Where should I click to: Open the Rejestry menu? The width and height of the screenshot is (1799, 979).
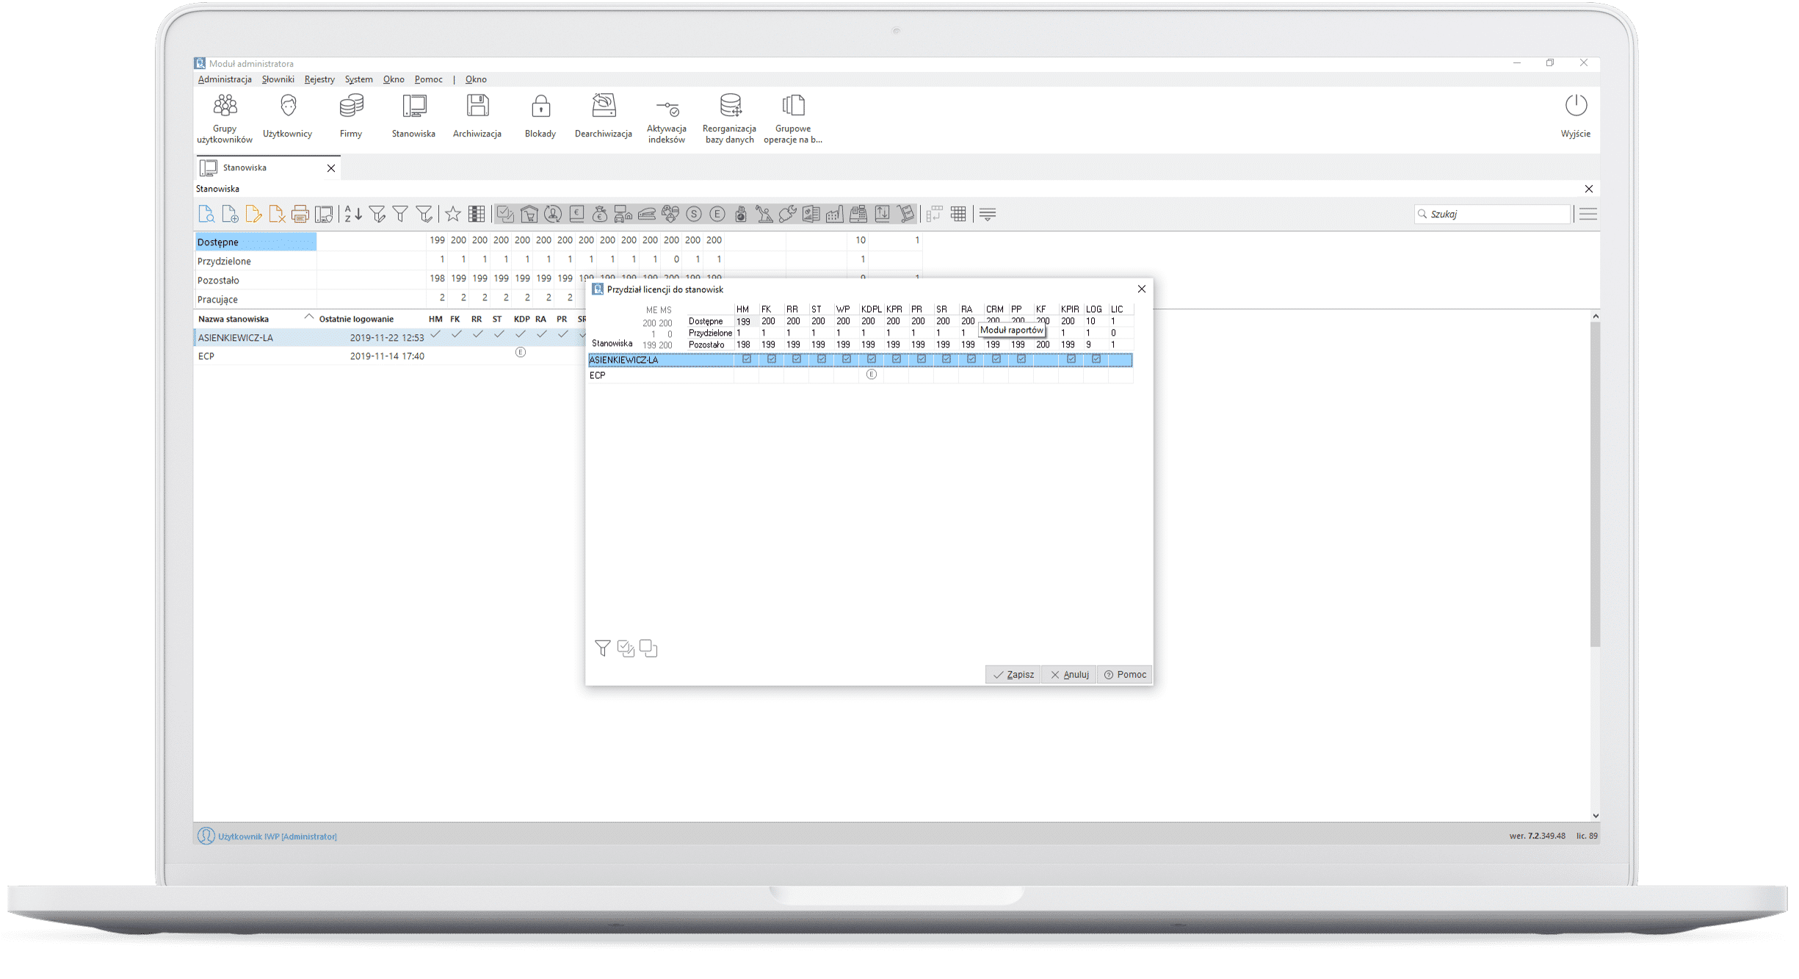click(x=319, y=79)
